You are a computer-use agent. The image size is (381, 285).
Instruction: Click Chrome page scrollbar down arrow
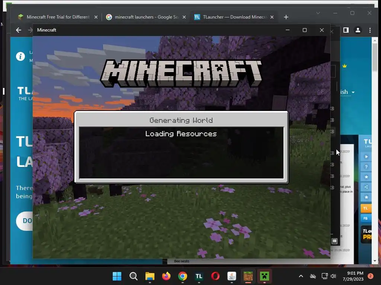pyautogui.click(x=375, y=261)
